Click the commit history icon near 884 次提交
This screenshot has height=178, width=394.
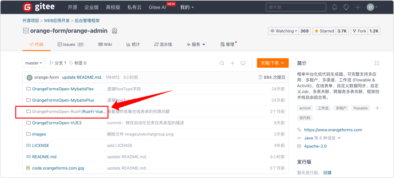tap(260, 77)
